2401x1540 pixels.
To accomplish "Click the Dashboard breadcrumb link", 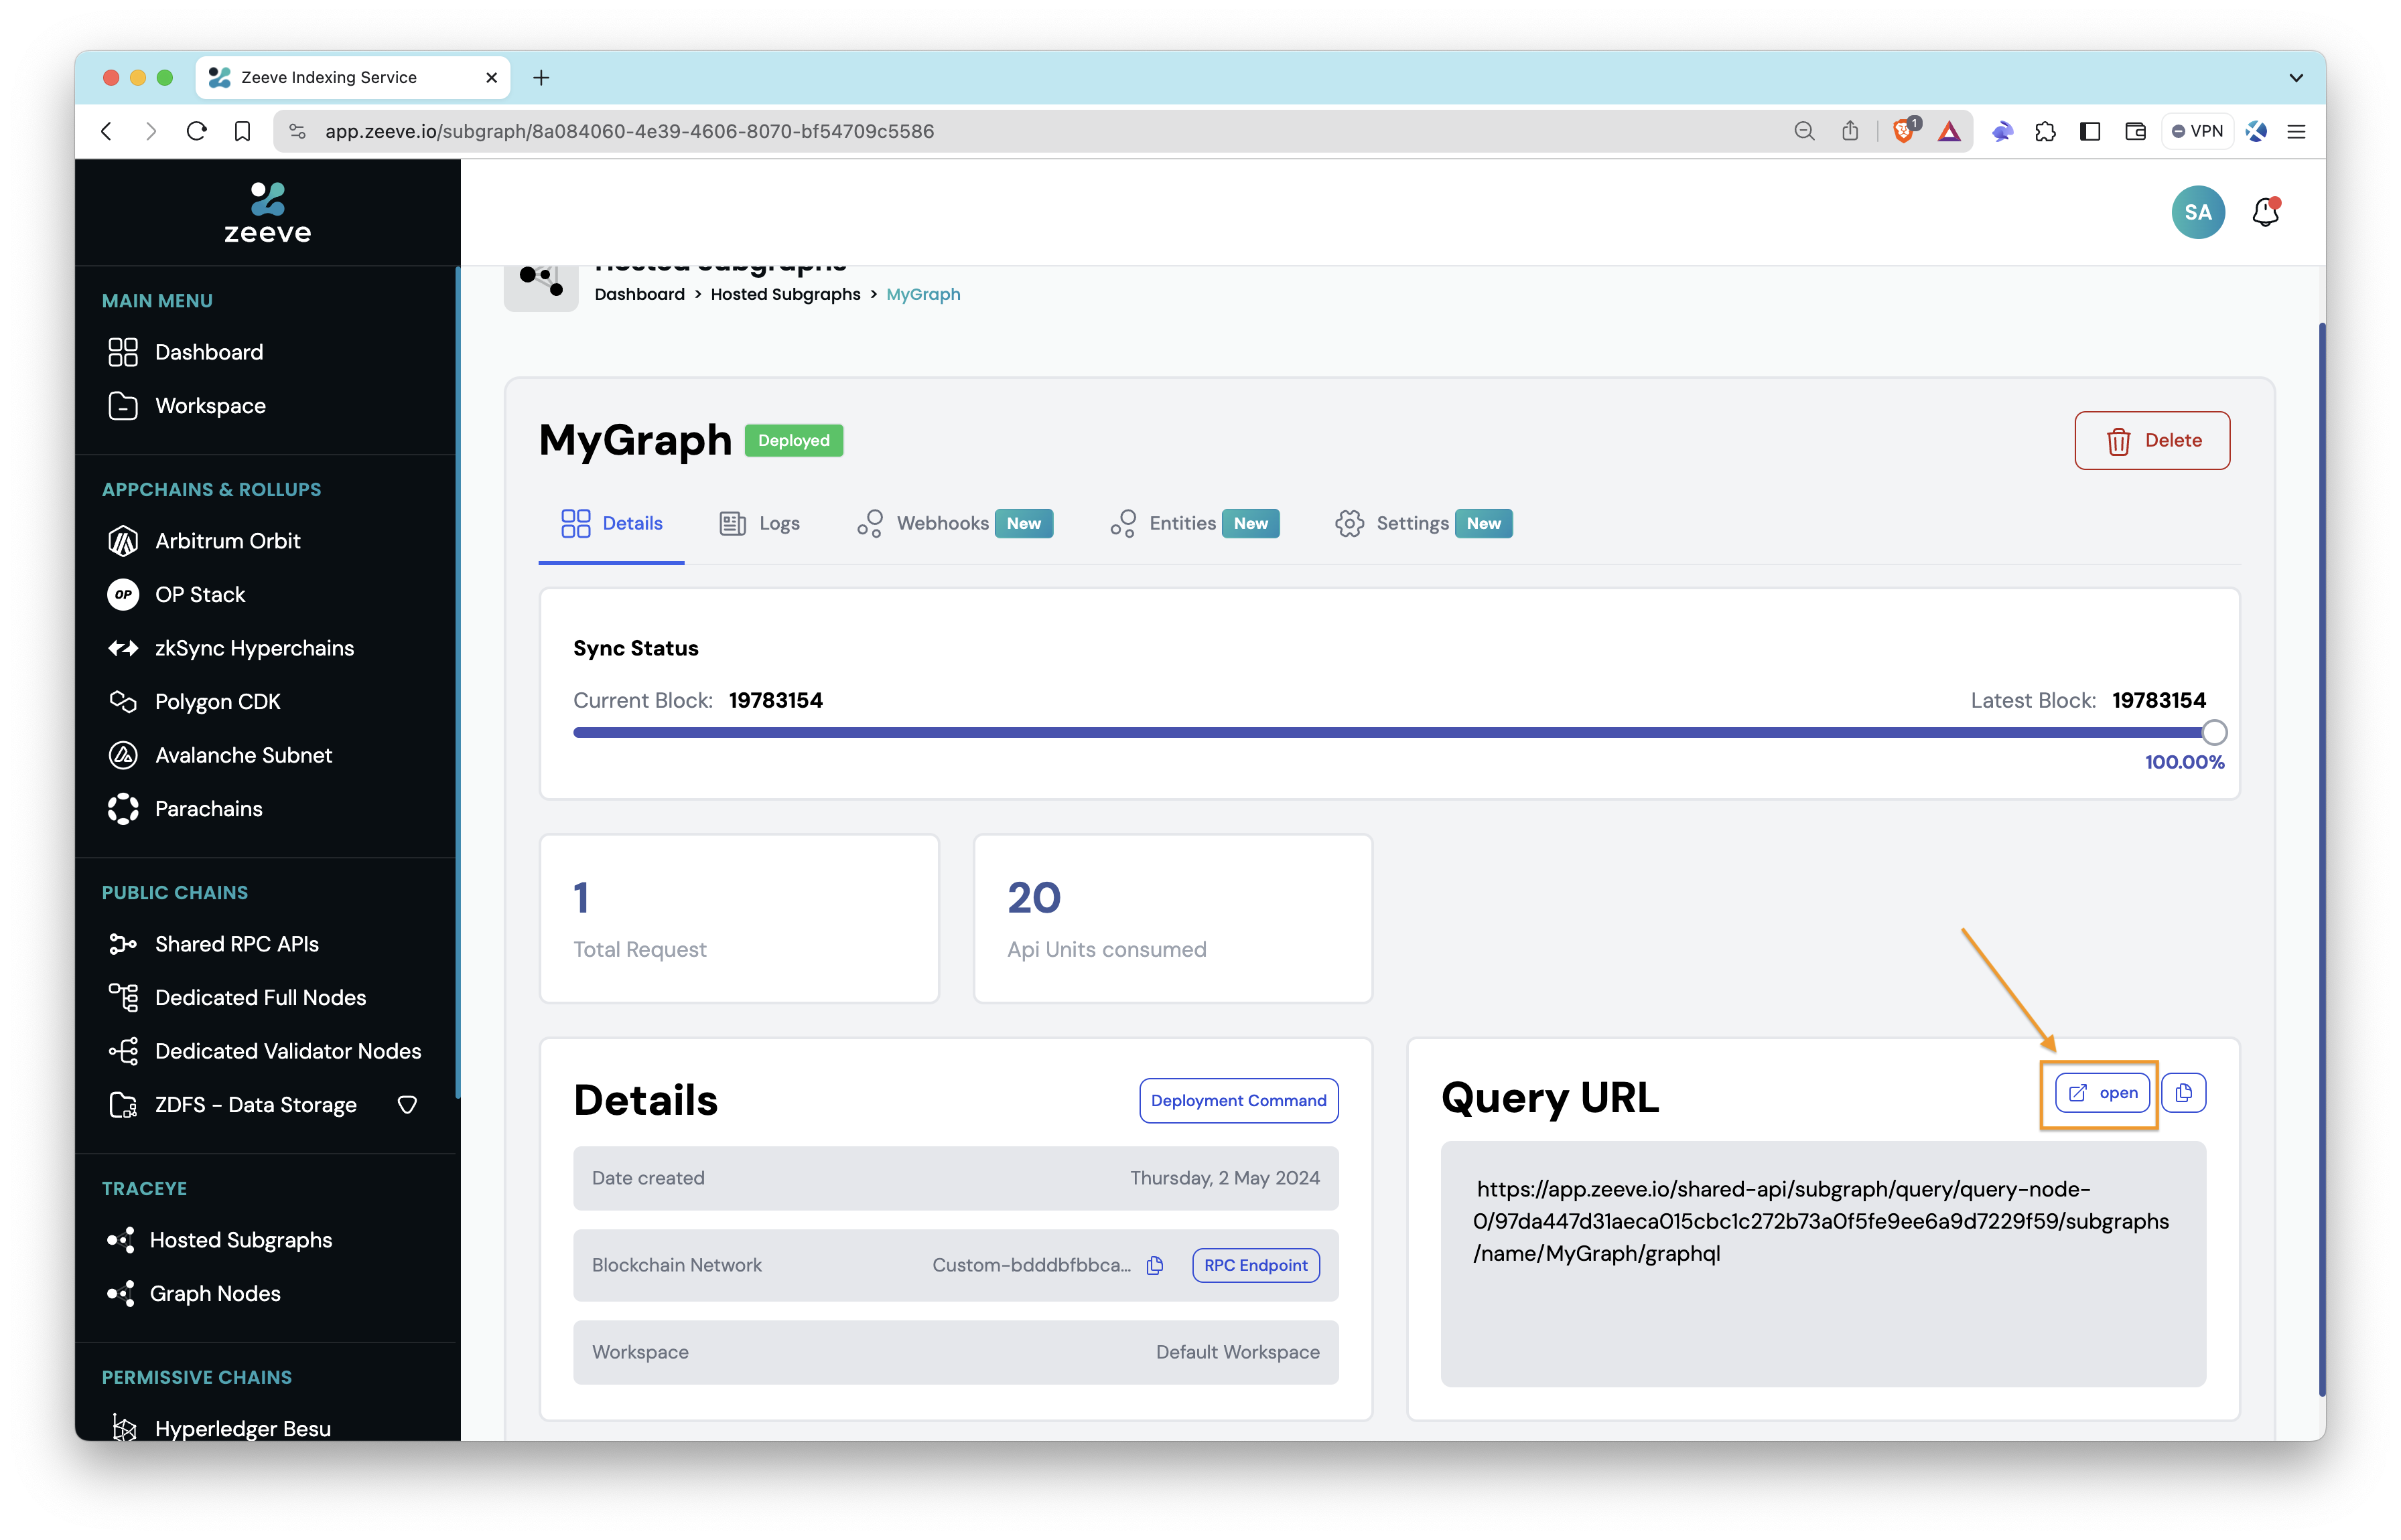I will tap(639, 294).
